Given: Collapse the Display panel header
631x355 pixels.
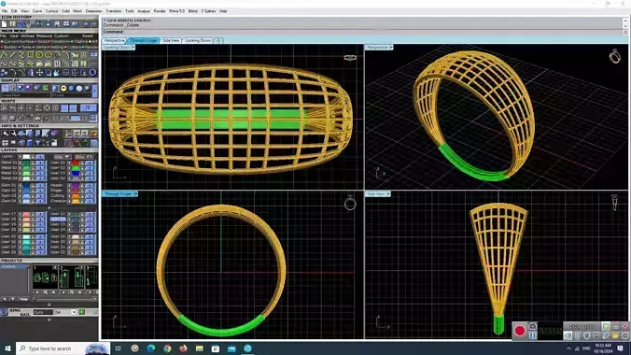Looking at the screenshot, I should 49,80.
